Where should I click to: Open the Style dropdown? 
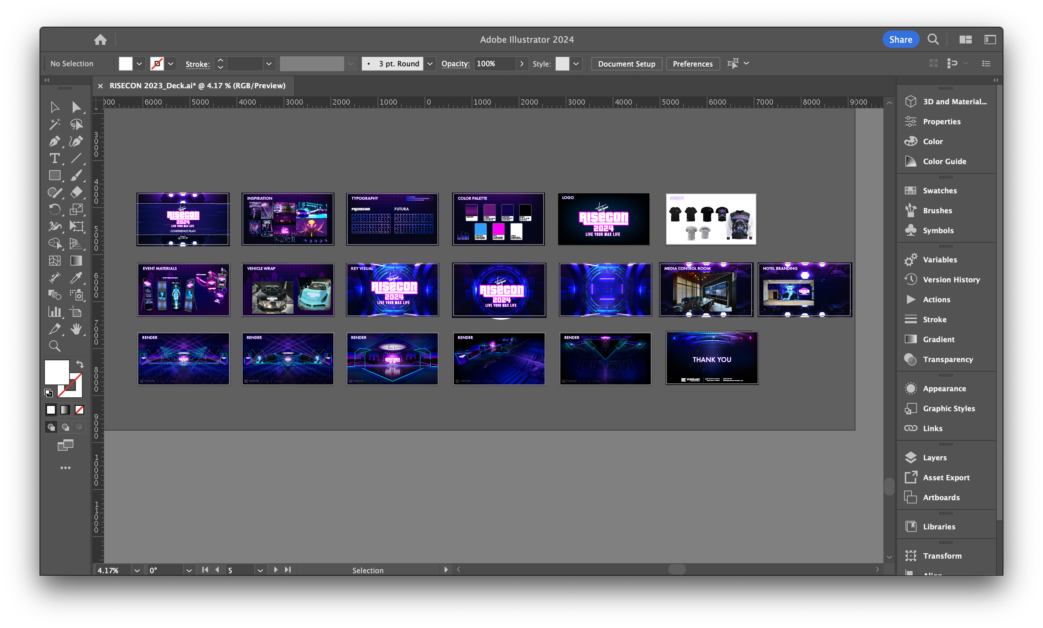tap(576, 64)
